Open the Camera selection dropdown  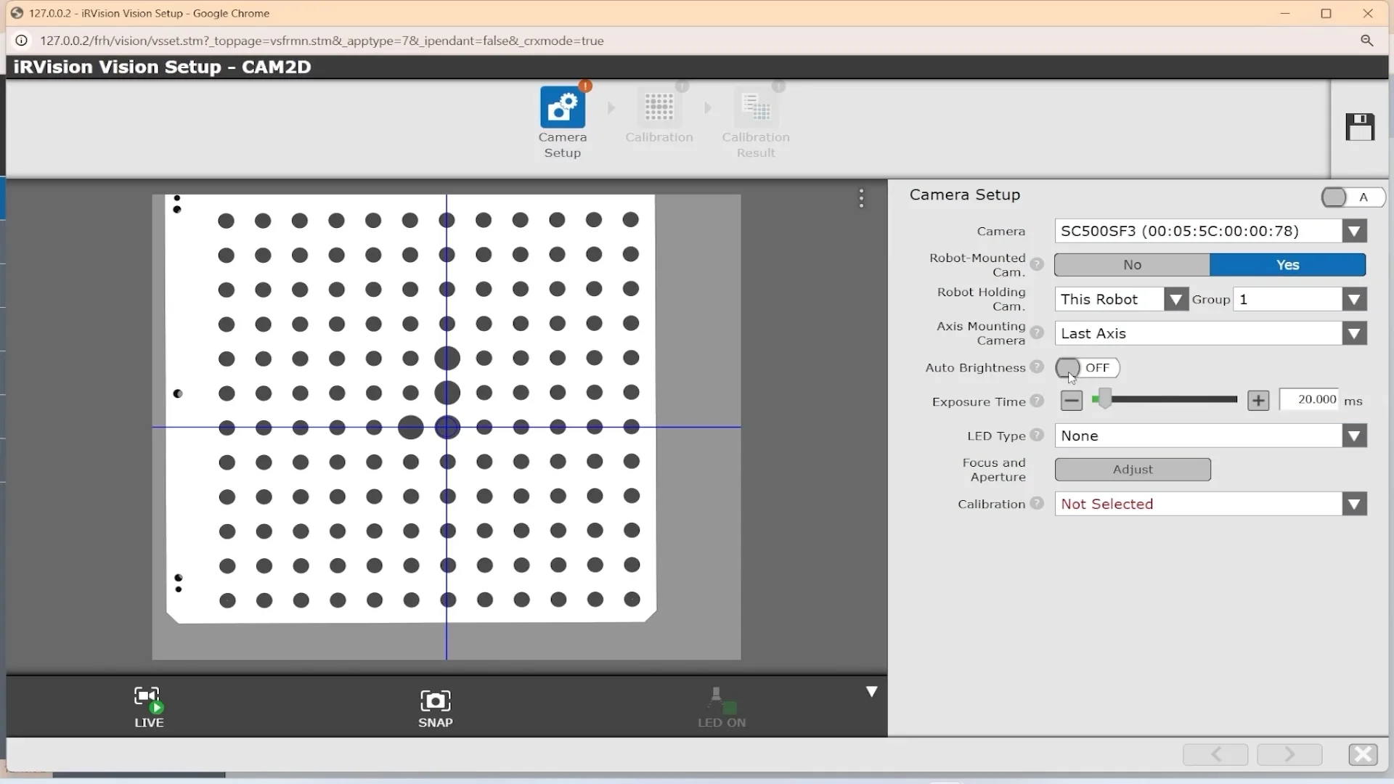pos(1355,230)
